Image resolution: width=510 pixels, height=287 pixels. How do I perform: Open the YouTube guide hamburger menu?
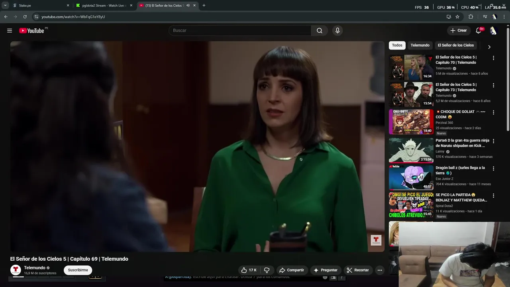coord(10,31)
